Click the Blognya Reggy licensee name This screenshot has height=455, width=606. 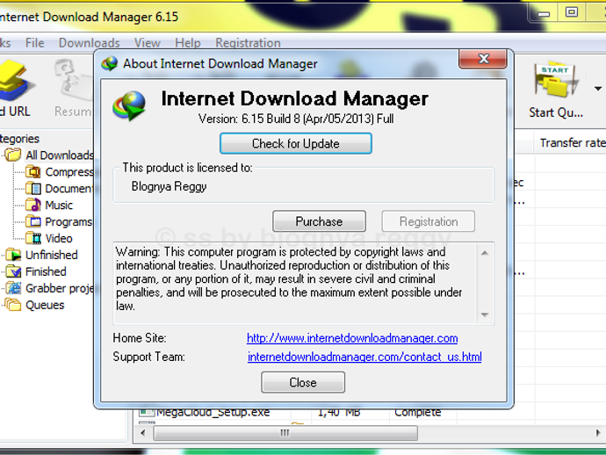coord(169,186)
